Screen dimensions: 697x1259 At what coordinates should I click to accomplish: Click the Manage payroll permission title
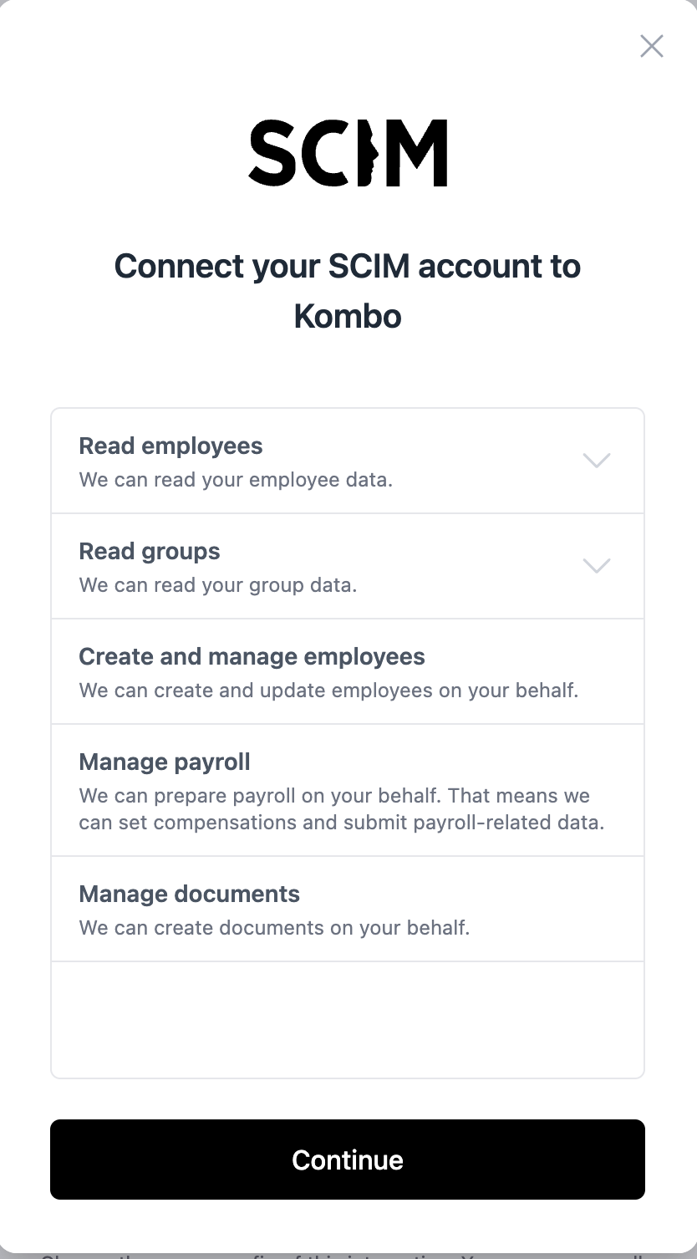click(x=165, y=762)
